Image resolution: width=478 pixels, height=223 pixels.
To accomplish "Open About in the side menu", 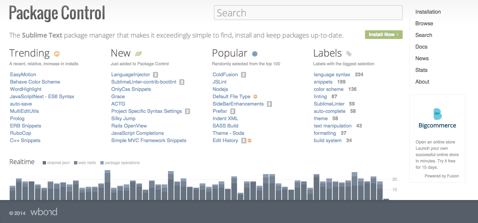I will click(422, 82).
